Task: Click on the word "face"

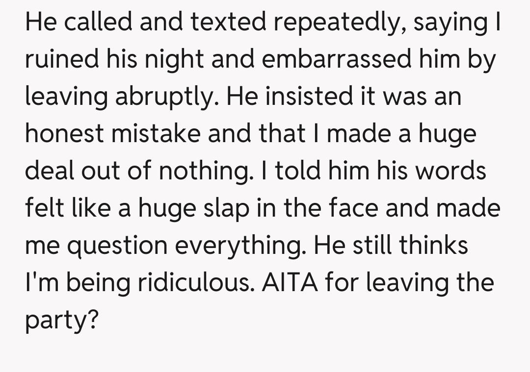Action: [x=354, y=208]
